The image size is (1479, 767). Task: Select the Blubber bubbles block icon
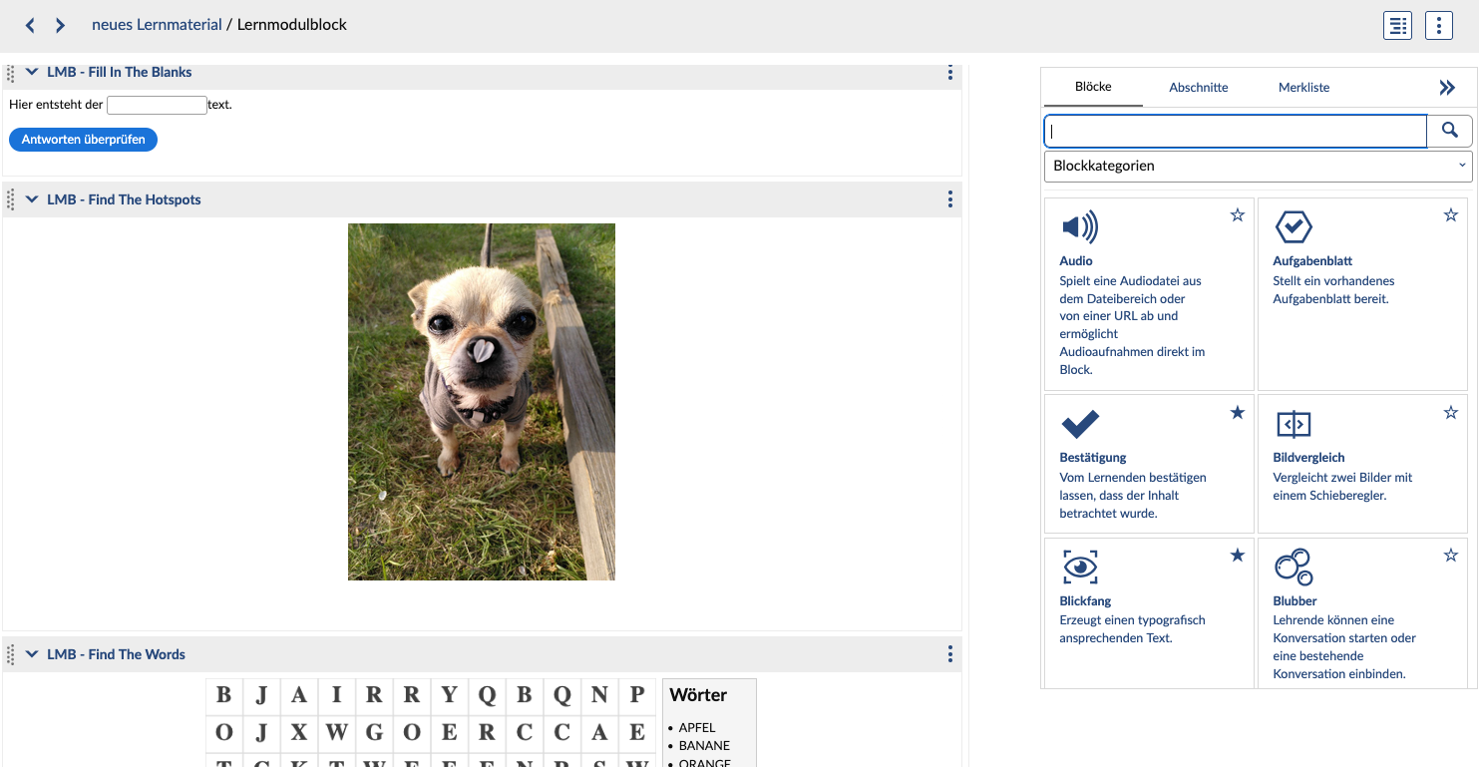click(x=1294, y=567)
